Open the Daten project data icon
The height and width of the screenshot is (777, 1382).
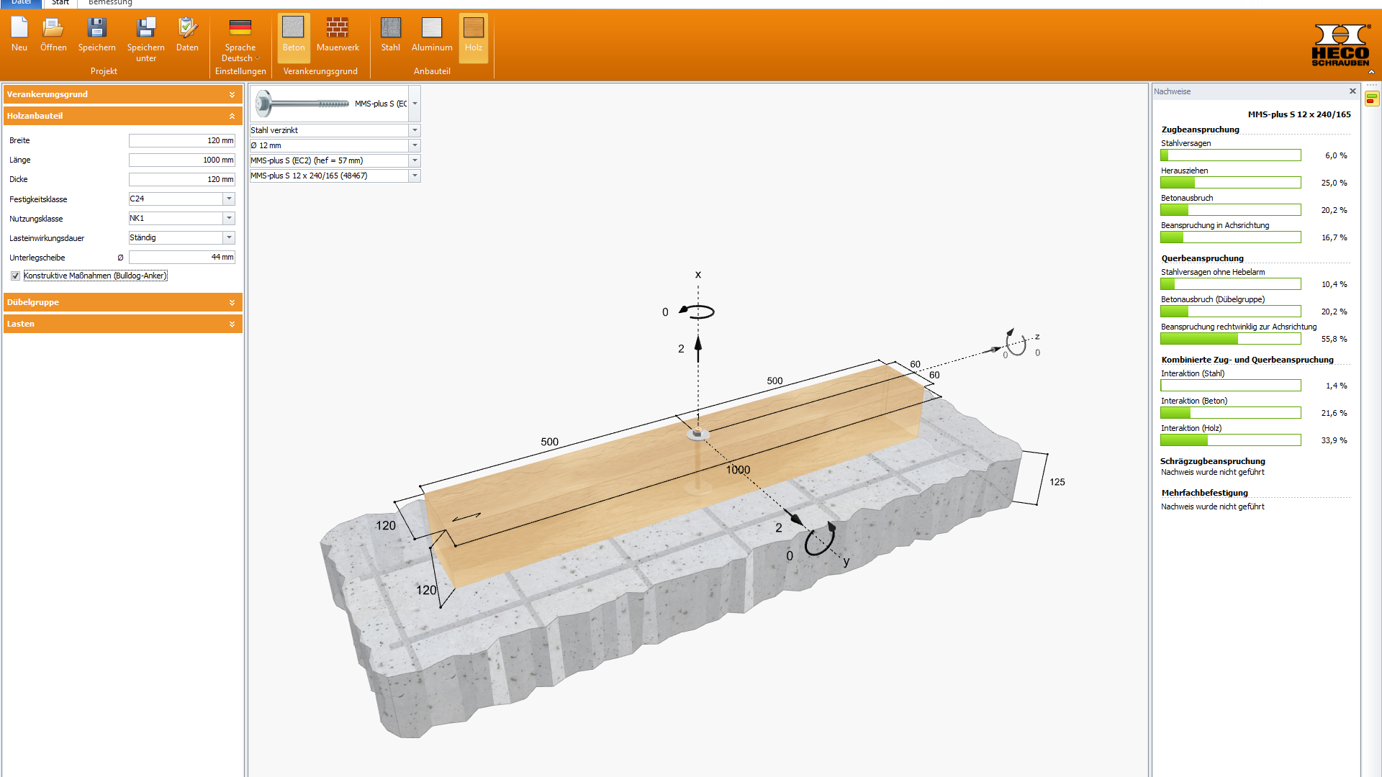[187, 28]
